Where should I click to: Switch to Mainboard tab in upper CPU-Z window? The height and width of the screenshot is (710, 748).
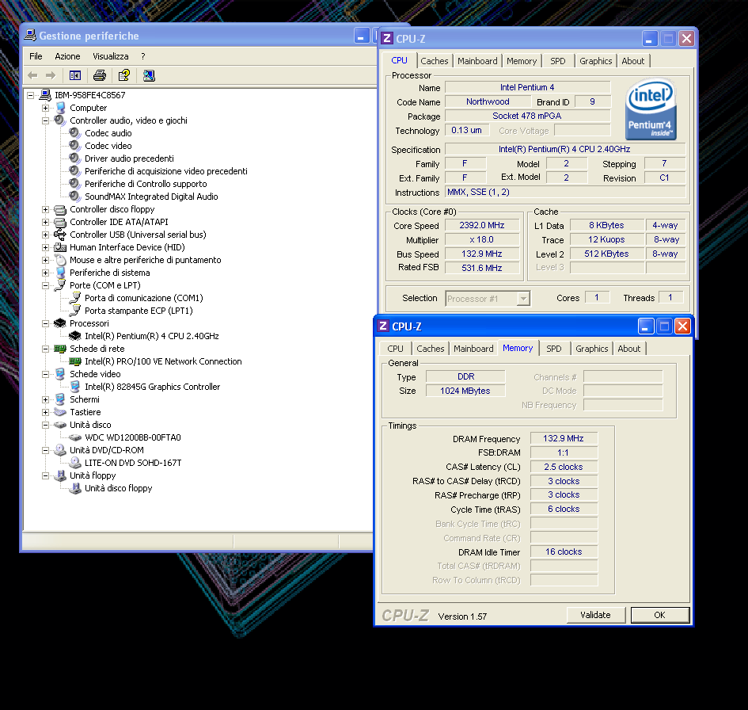point(477,61)
